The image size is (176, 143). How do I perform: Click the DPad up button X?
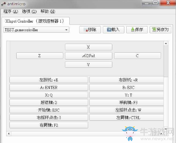[x=89, y=47]
